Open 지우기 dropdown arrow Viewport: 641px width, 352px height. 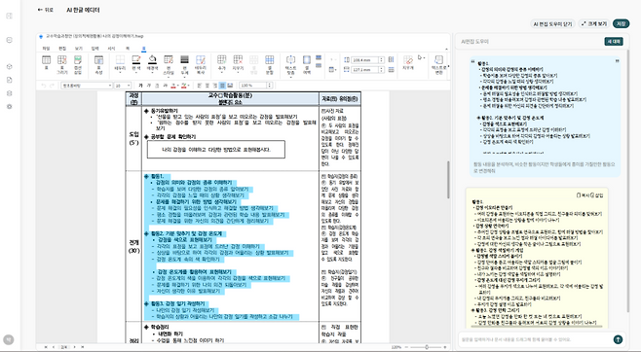(238, 73)
